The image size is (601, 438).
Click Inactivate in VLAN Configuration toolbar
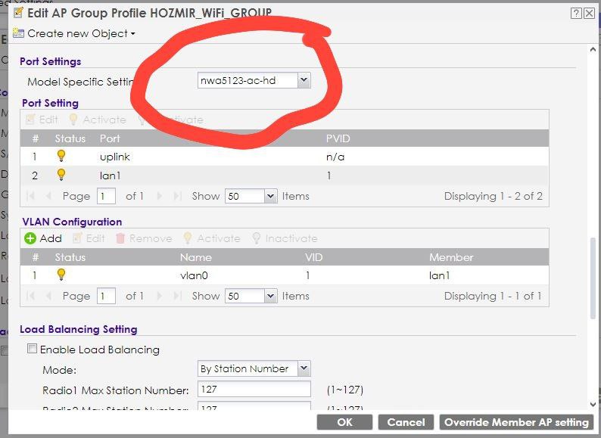(285, 238)
